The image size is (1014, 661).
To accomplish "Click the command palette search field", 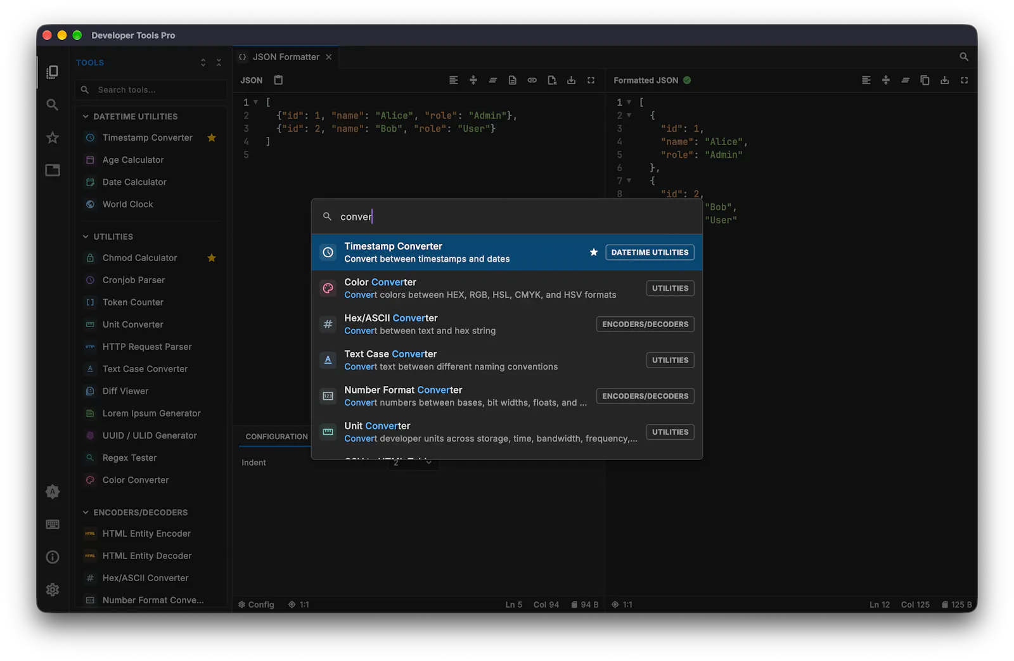I will [x=507, y=217].
